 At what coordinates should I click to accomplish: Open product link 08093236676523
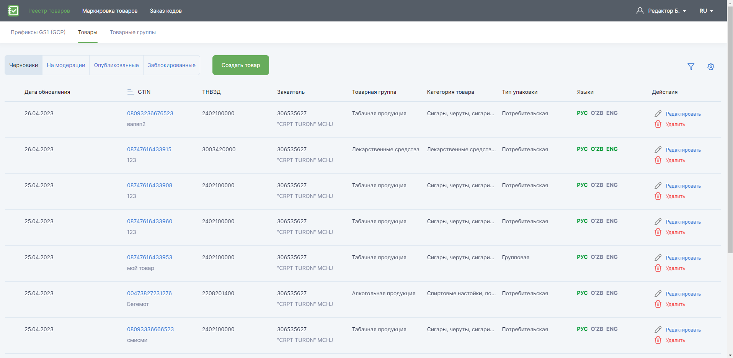tap(150, 113)
